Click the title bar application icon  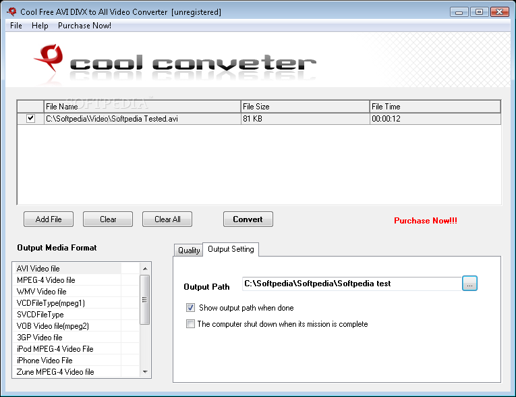[11, 12]
